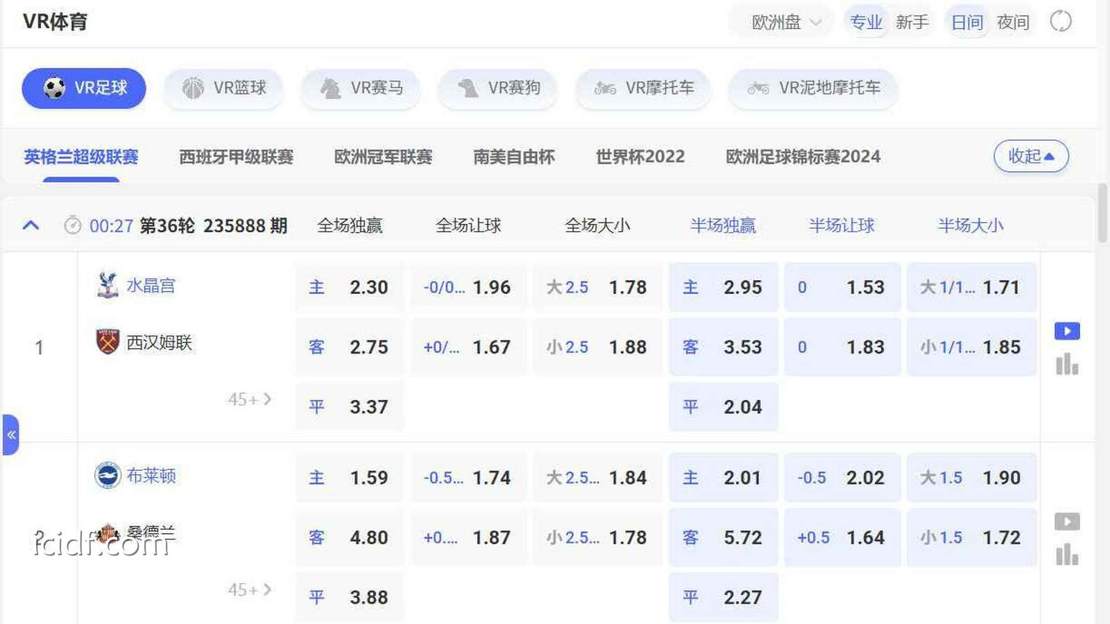Bet full-time draw at 3.37

tap(350, 407)
